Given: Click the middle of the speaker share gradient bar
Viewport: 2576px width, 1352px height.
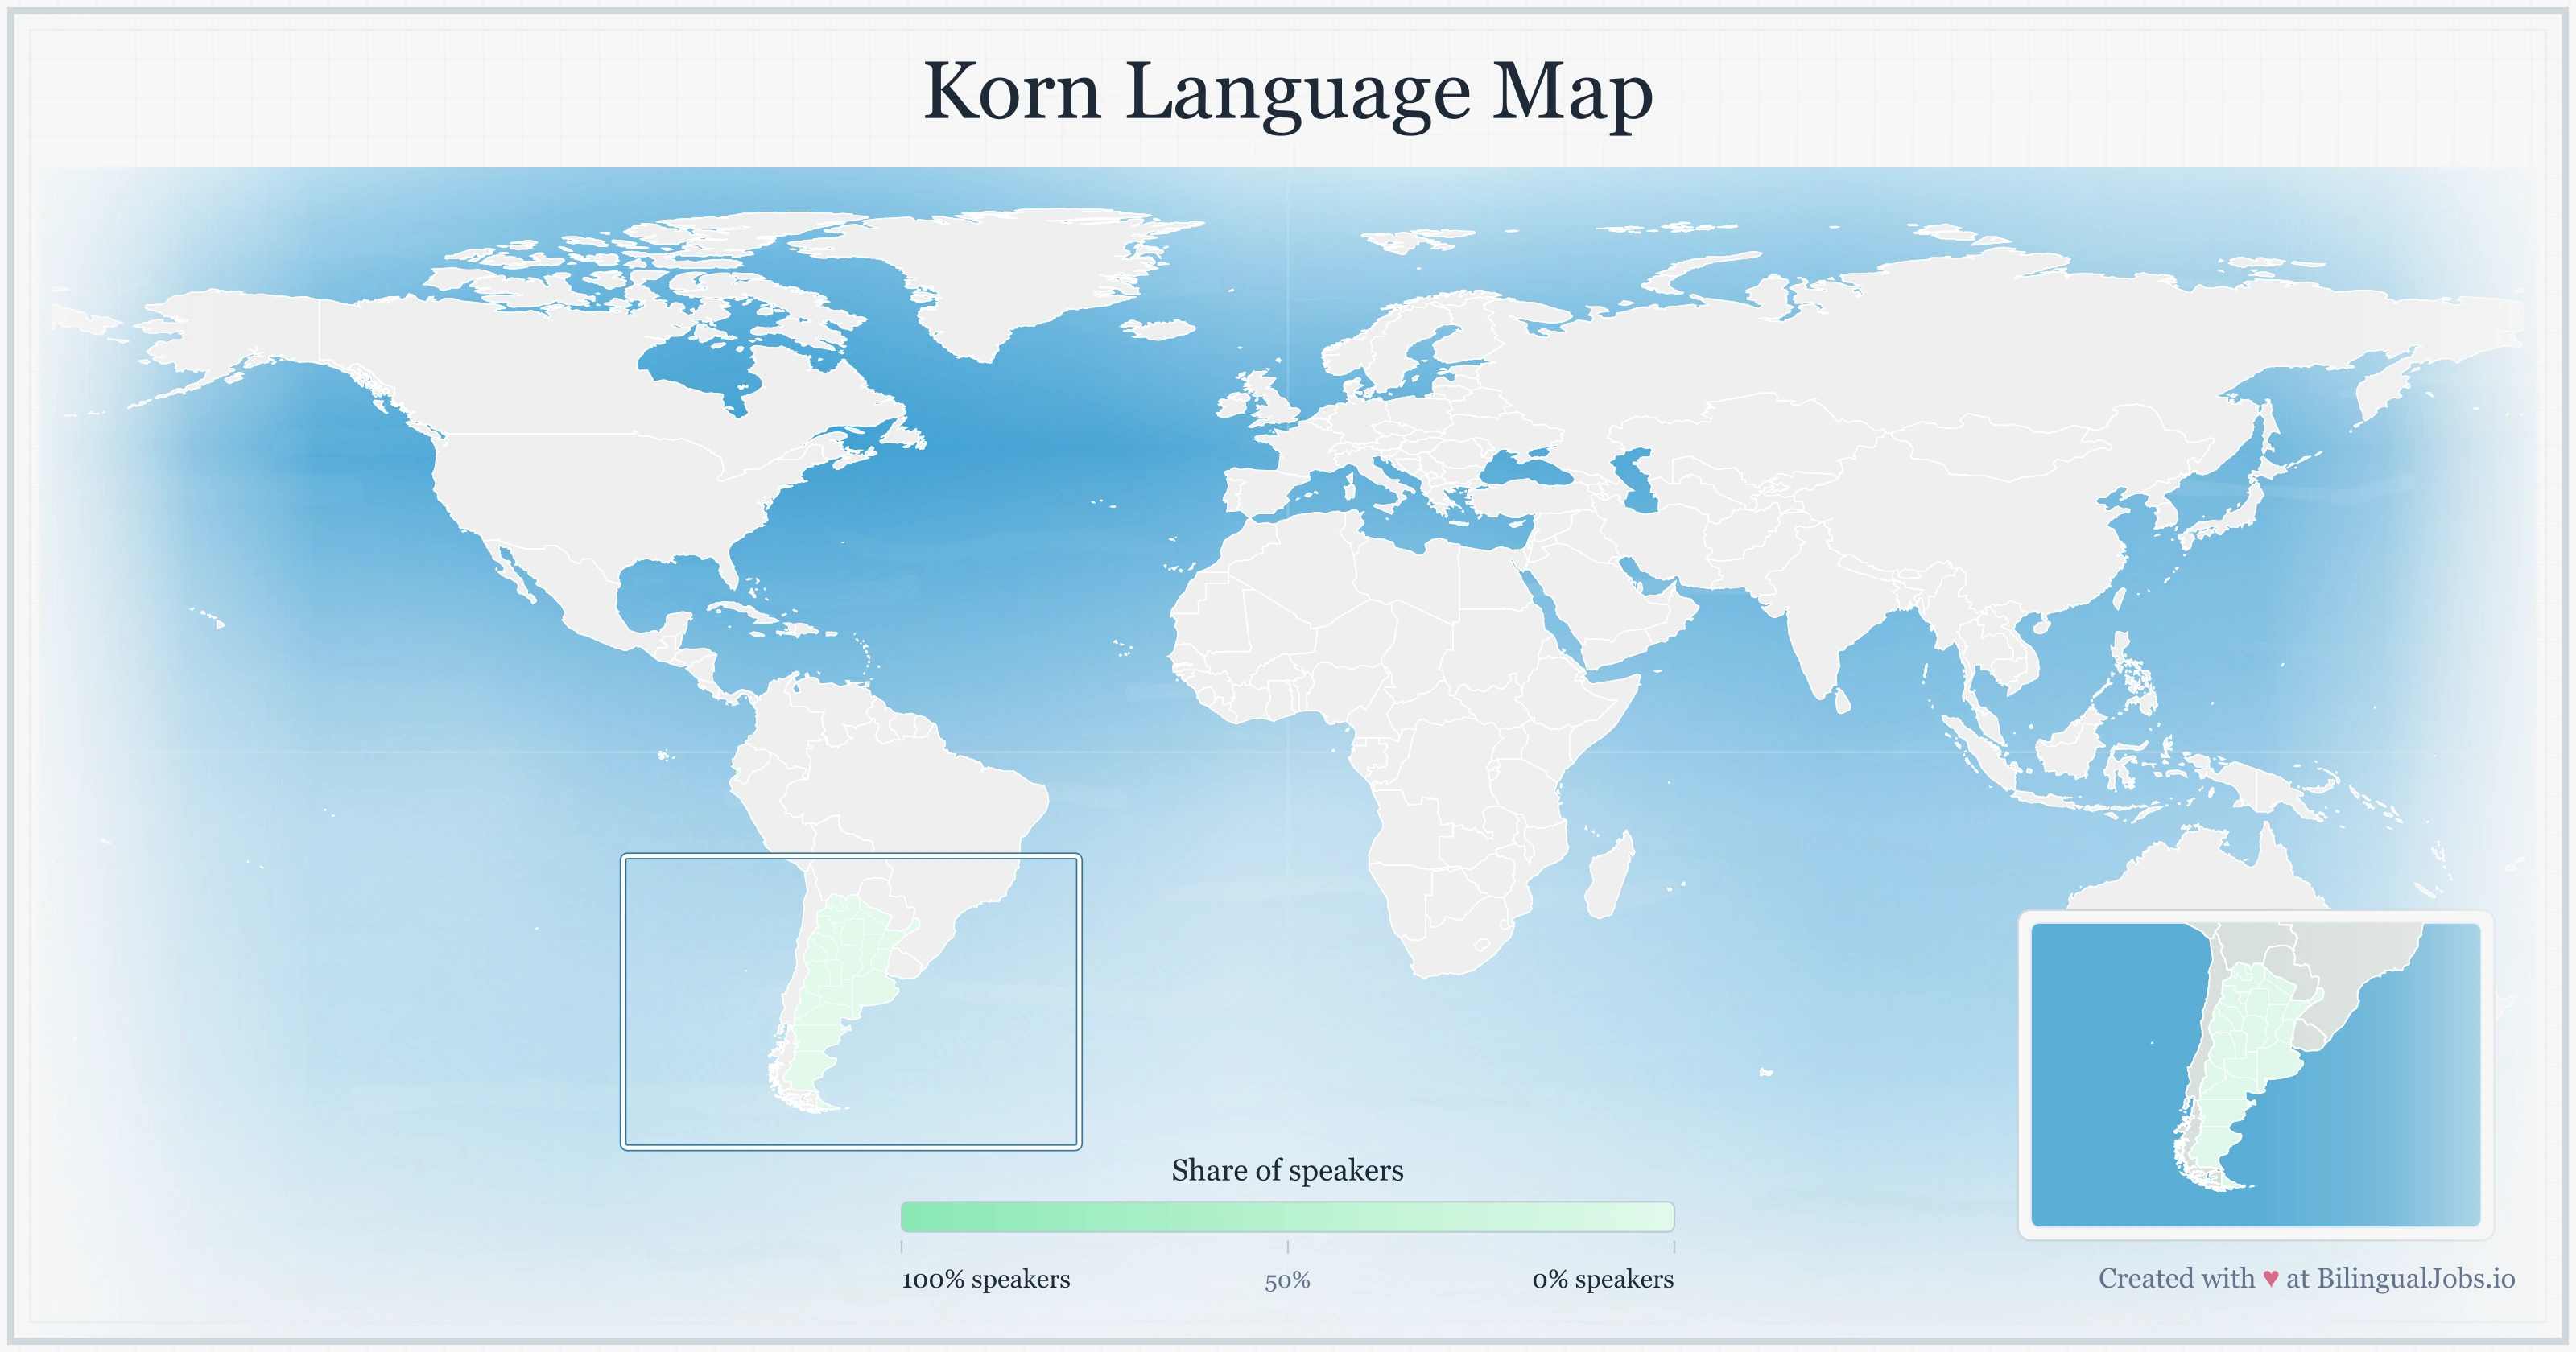Looking at the screenshot, I should click(x=1288, y=1218).
